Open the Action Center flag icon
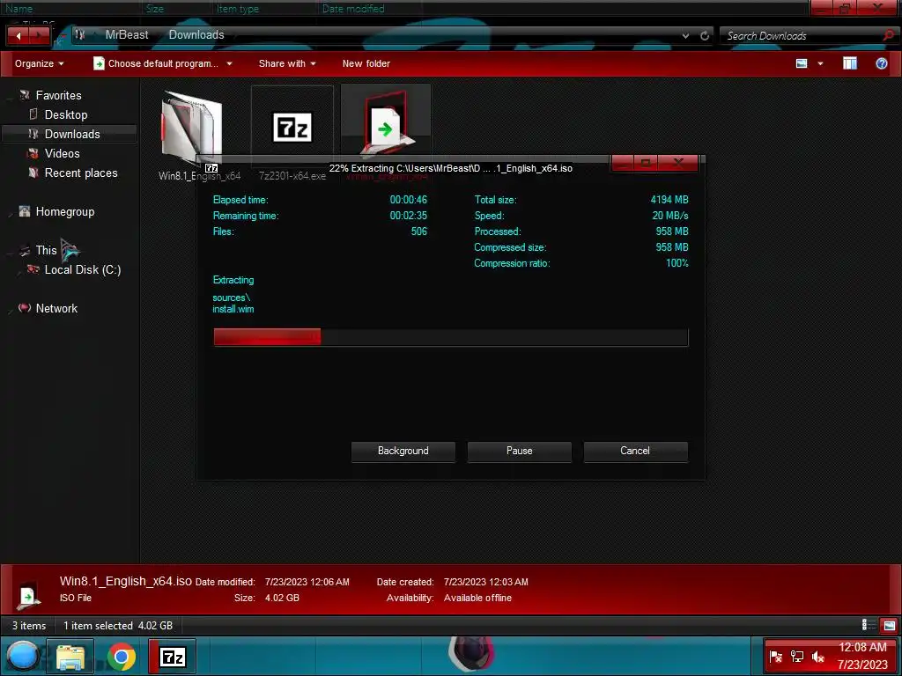This screenshot has height=676, width=902. [776, 657]
